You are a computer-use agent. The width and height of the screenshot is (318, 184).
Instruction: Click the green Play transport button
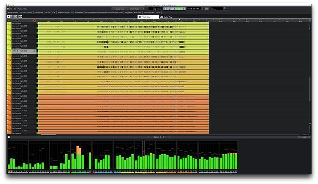click(x=179, y=9)
